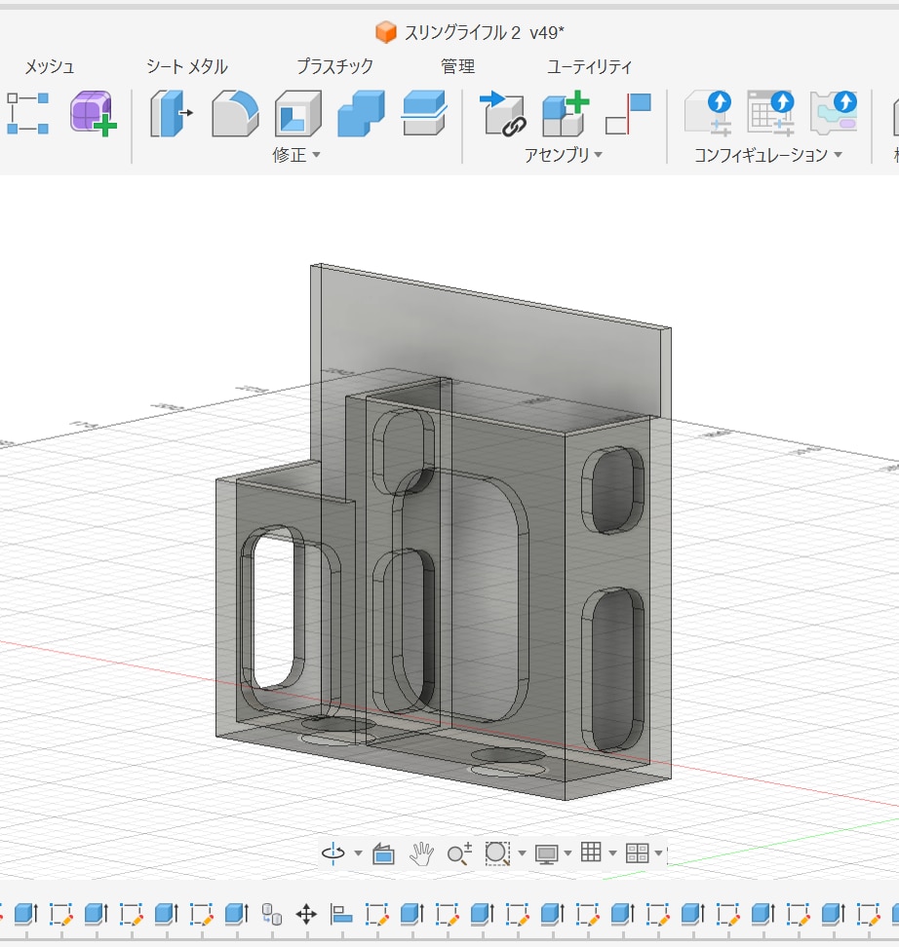
Task: Activate the Orbit navigation tool
Action: [x=333, y=853]
